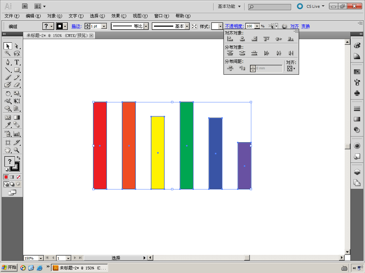Open the 基本功能 workspace switcher
This screenshot has width=365, height=273.
click(x=229, y=6)
